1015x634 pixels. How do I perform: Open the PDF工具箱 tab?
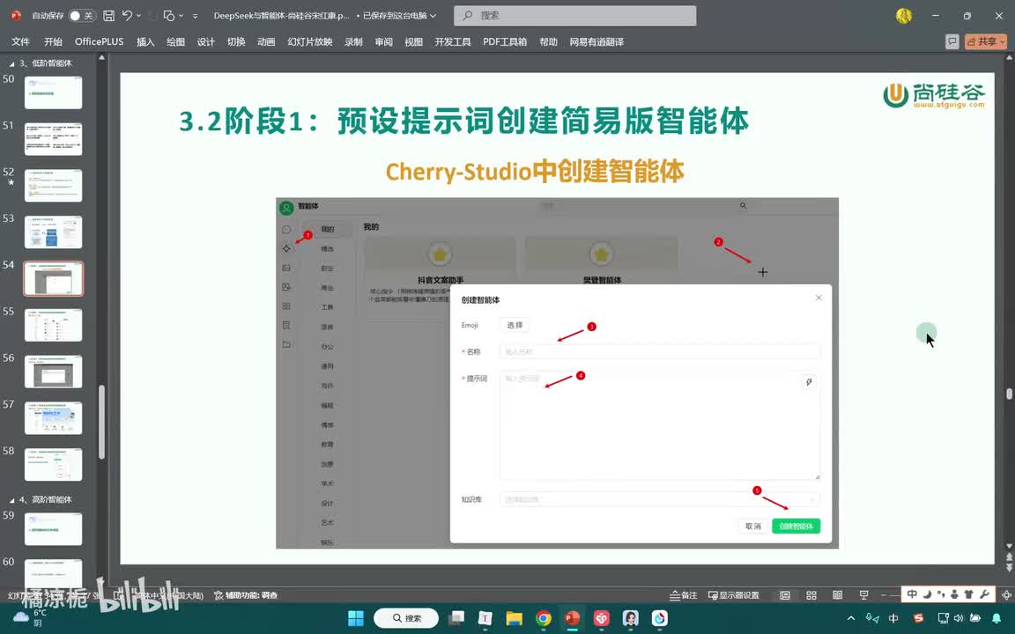(505, 41)
